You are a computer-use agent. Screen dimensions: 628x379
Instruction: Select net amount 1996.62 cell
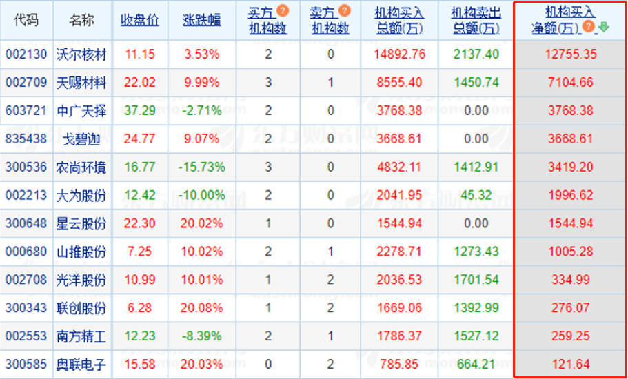click(571, 195)
